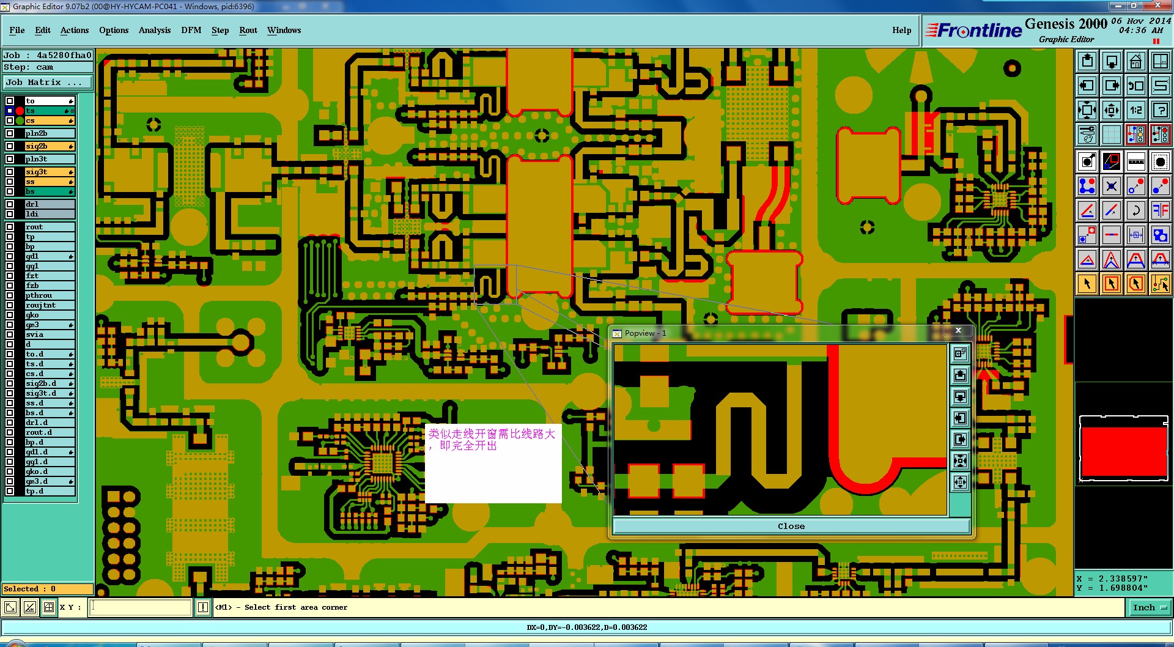This screenshot has height=647, width=1174.
Task: Toggle the checkbox for layer cs
Action: [x=10, y=120]
